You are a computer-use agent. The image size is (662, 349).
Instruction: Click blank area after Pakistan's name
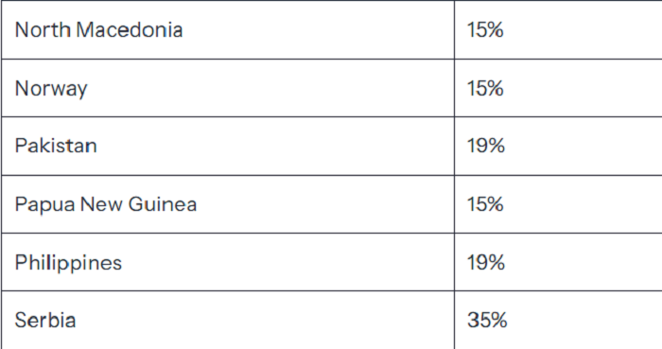click(x=274, y=146)
